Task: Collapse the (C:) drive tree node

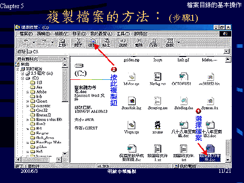Action: click(x=22, y=78)
